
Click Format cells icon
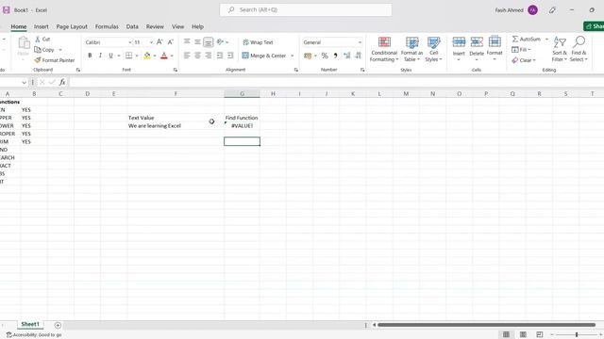tap(495, 41)
